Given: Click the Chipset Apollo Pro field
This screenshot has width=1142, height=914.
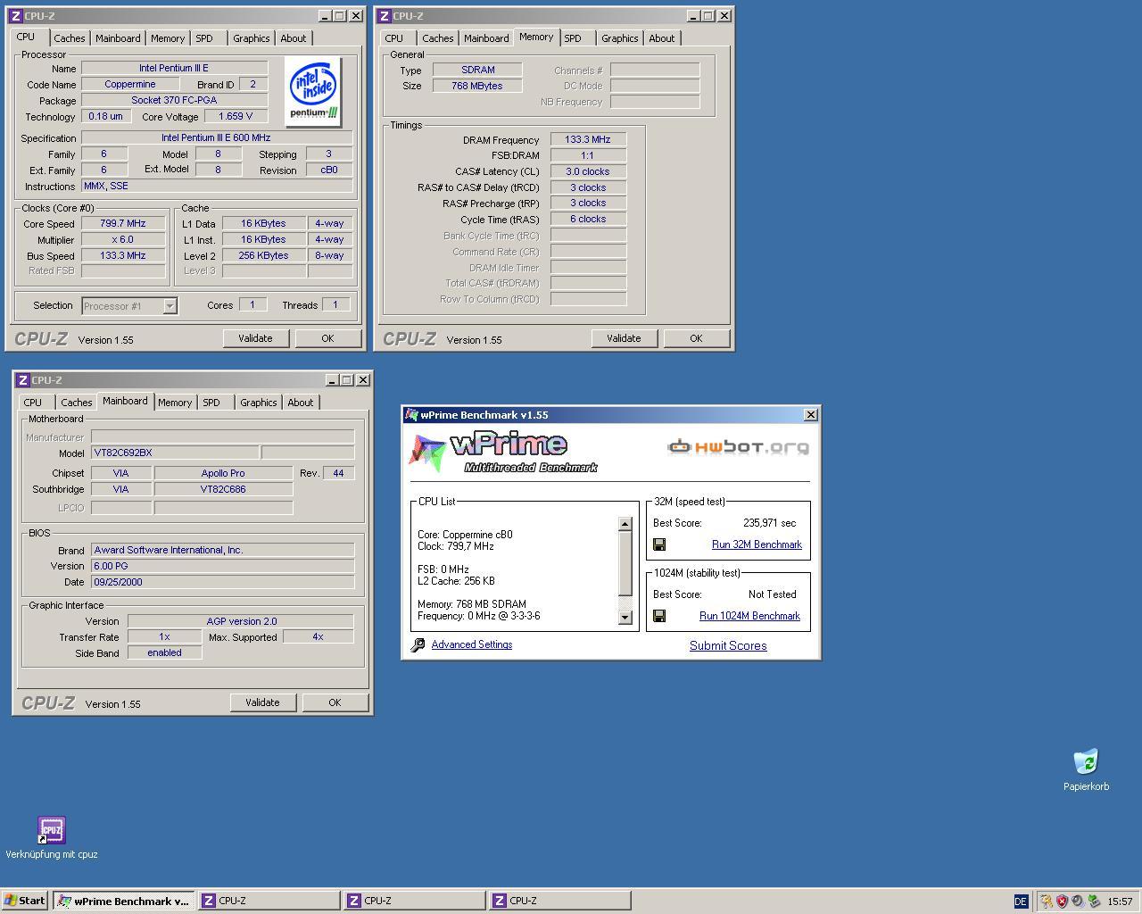Looking at the screenshot, I should 223,473.
